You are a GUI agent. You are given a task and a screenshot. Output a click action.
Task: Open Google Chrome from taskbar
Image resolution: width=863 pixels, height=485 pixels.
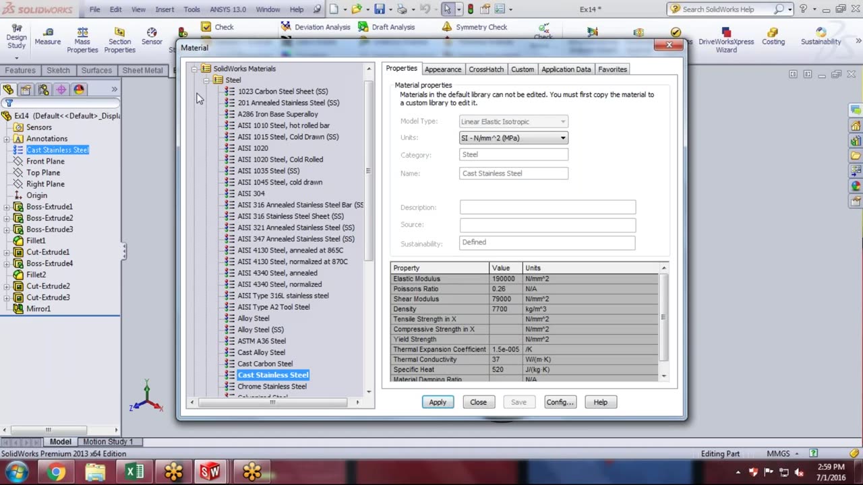click(56, 472)
